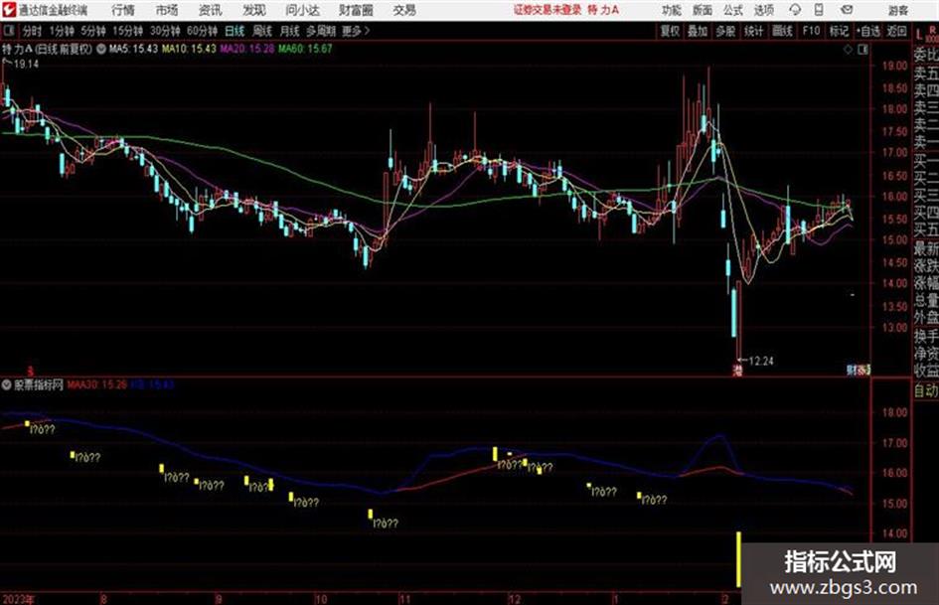This screenshot has width=939, height=605.
Task: Switch to 分时 period tab
Action: [x=32, y=31]
